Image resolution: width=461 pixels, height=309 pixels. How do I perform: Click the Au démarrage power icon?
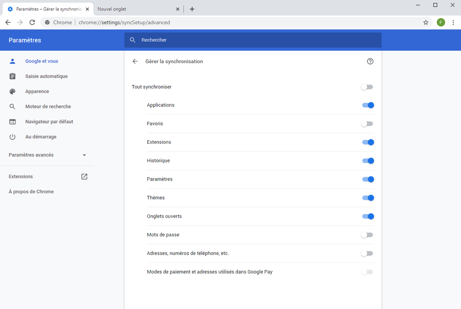13,137
